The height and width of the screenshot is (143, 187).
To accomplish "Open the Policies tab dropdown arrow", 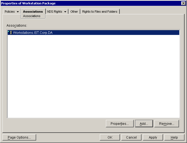I will (x=18, y=12).
